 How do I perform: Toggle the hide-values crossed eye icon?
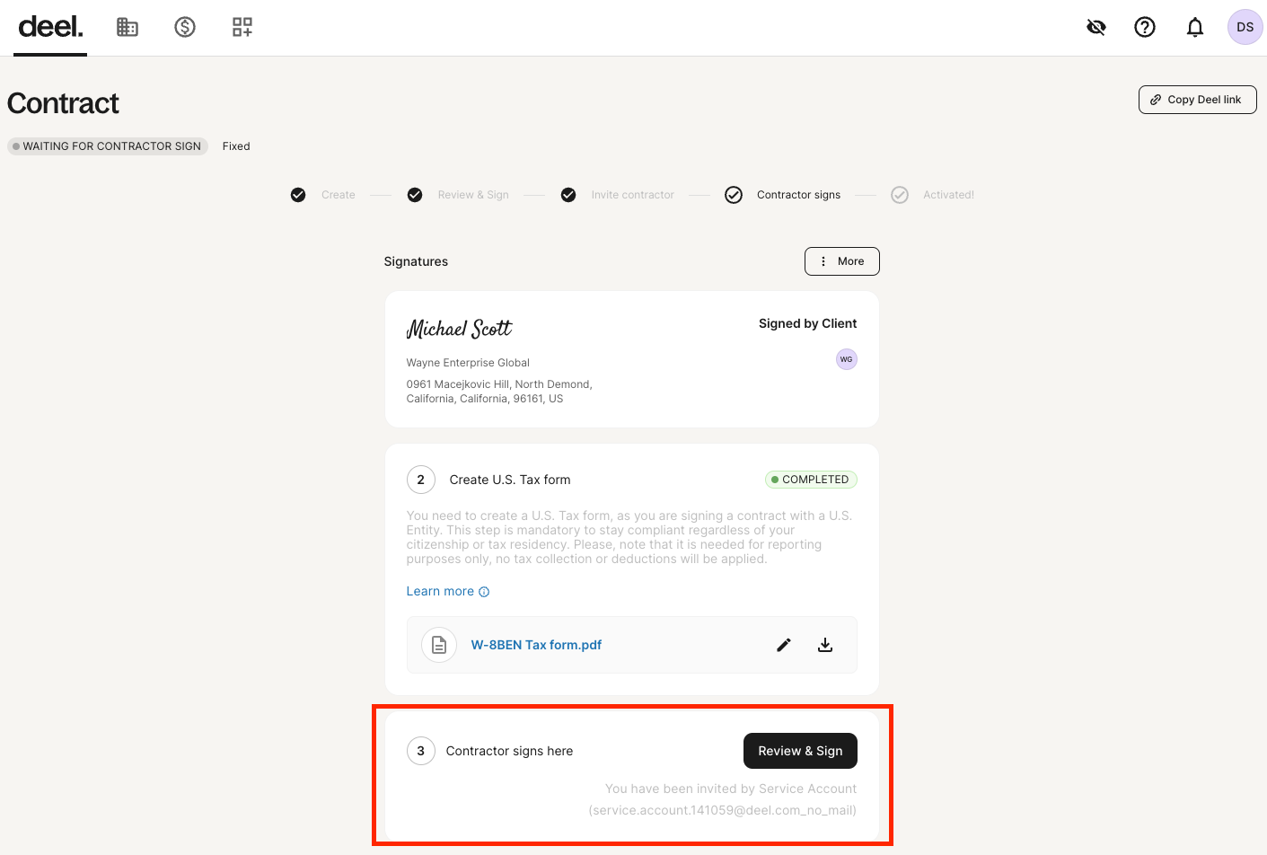tap(1096, 27)
